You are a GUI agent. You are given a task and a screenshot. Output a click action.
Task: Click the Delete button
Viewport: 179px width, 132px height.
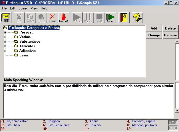[170, 28]
